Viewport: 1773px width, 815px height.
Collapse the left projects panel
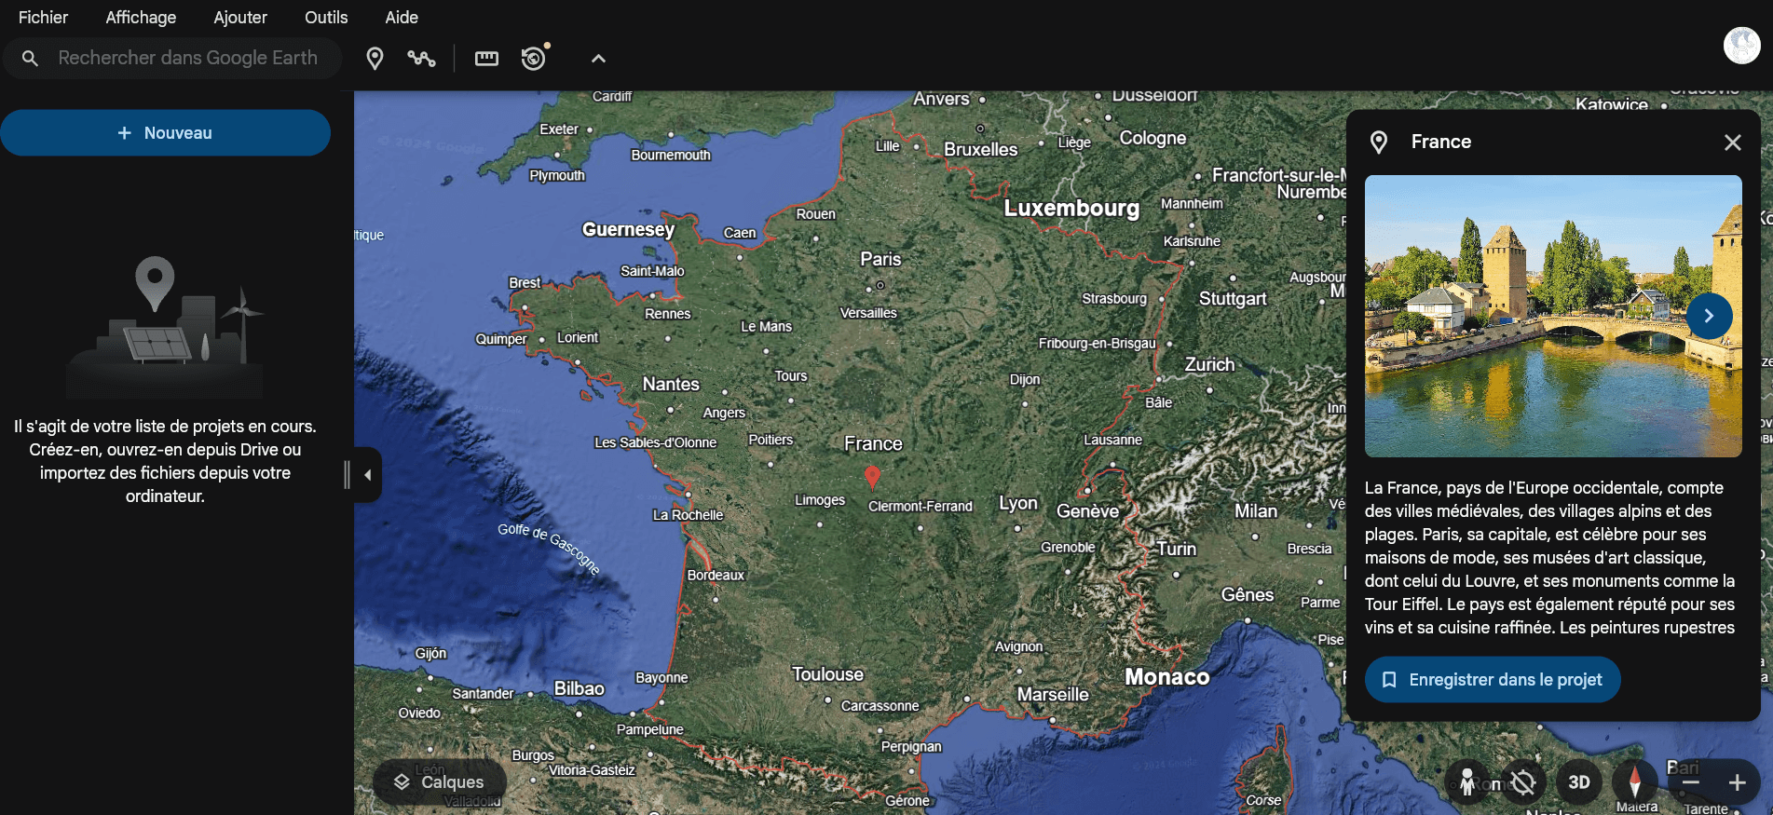tap(368, 475)
